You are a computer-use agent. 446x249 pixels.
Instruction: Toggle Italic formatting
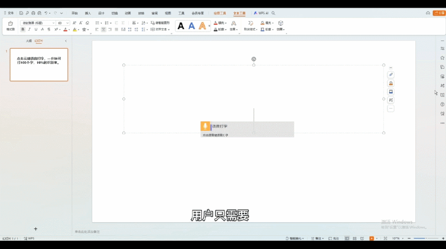tap(29, 30)
